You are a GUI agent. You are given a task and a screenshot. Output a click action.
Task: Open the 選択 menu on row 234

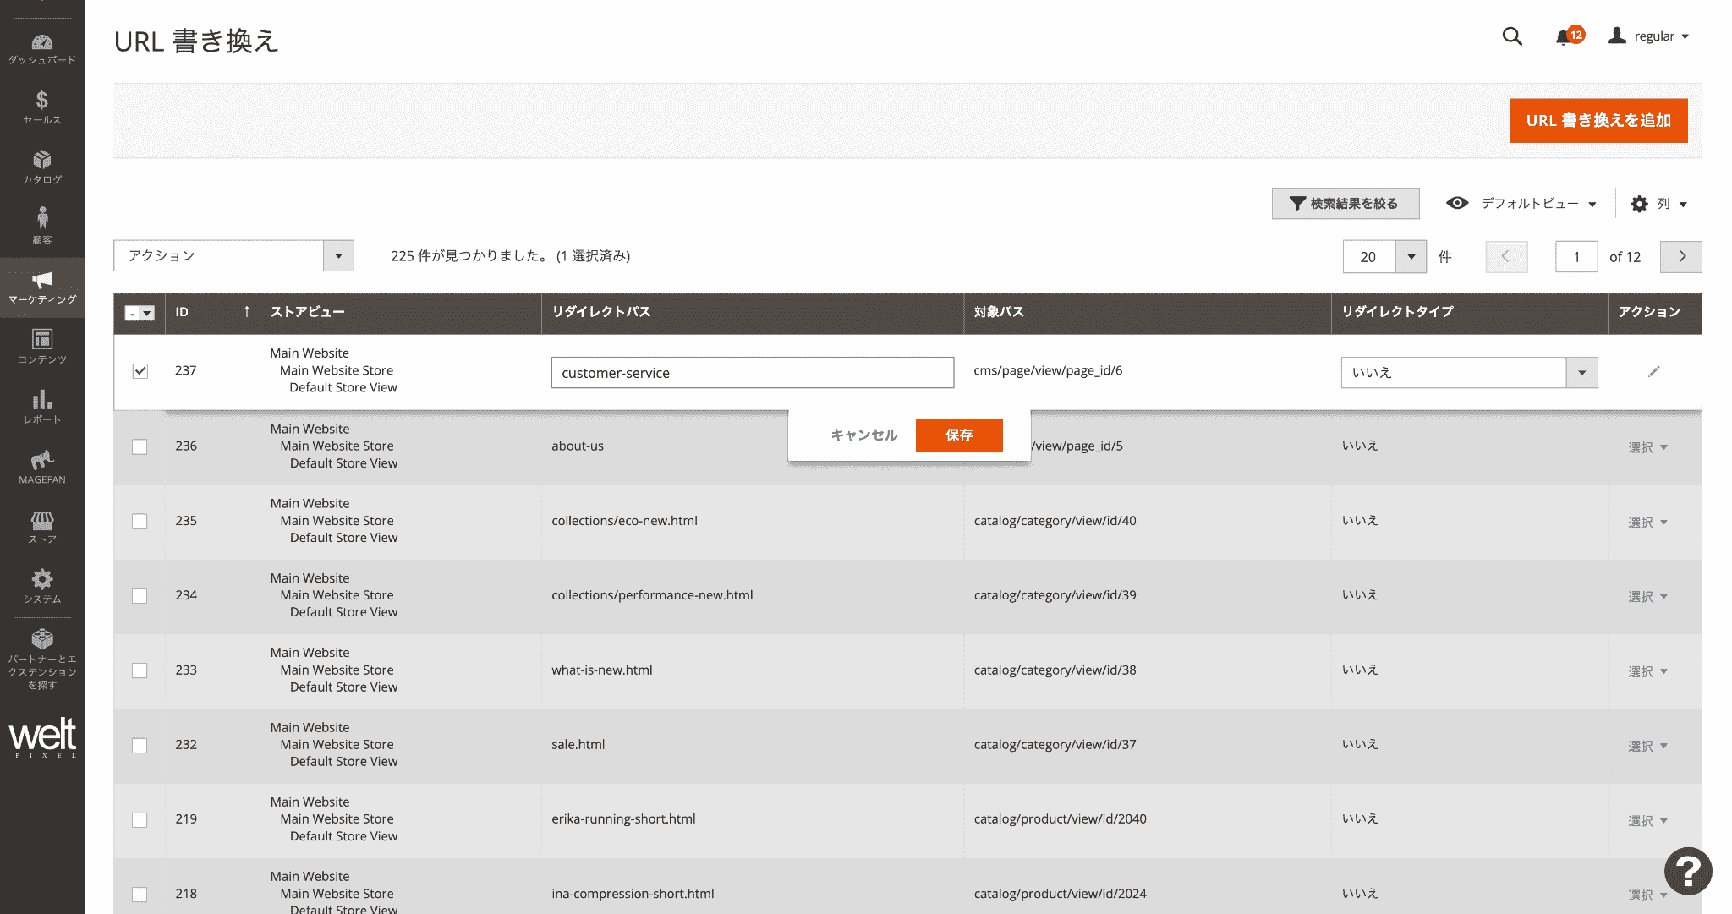click(1647, 596)
